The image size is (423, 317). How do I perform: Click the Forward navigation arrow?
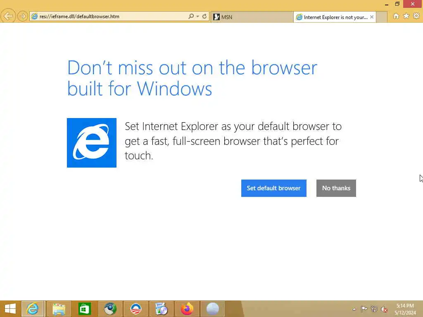coord(23,16)
